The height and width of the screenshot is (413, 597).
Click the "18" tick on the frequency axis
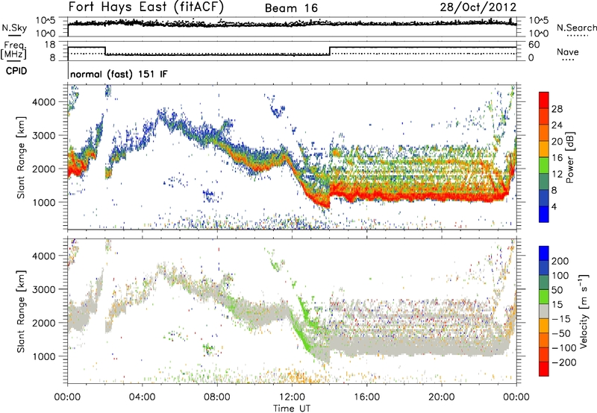pos(49,45)
